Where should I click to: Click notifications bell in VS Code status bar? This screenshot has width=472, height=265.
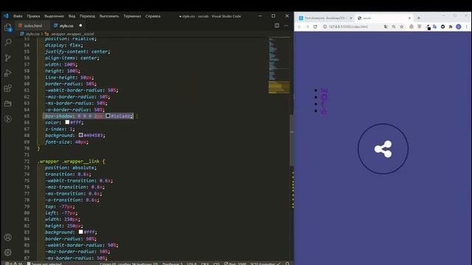point(287,264)
